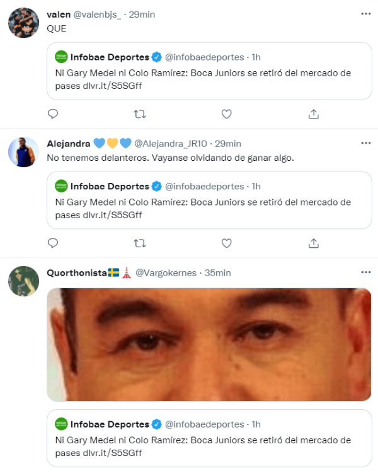Image resolution: width=378 pixels, height=473 pixels.
Task: Share Alejandra's tweet
Action: (313, 243)
